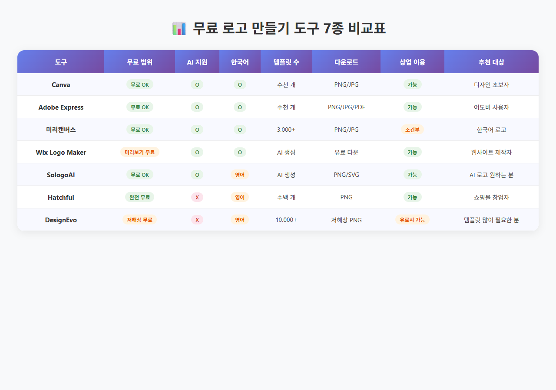Click the '완전 무료' badge in Hatchful's row
The image size is (556, 390).
[x=139, y=197]
